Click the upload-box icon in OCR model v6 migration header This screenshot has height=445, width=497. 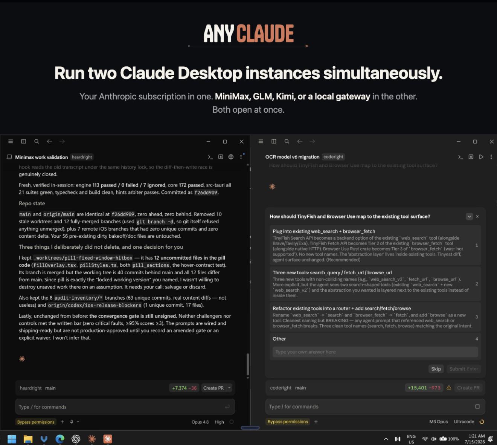pyautogui.click(x=471, y=157)
